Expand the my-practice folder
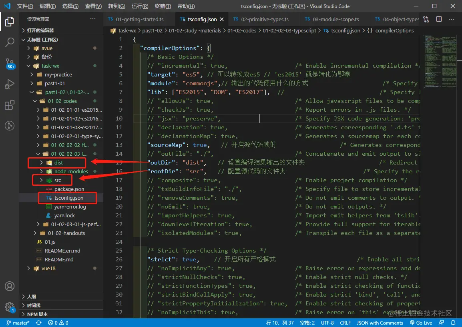 pyautogui.click(x=61, y=74)
